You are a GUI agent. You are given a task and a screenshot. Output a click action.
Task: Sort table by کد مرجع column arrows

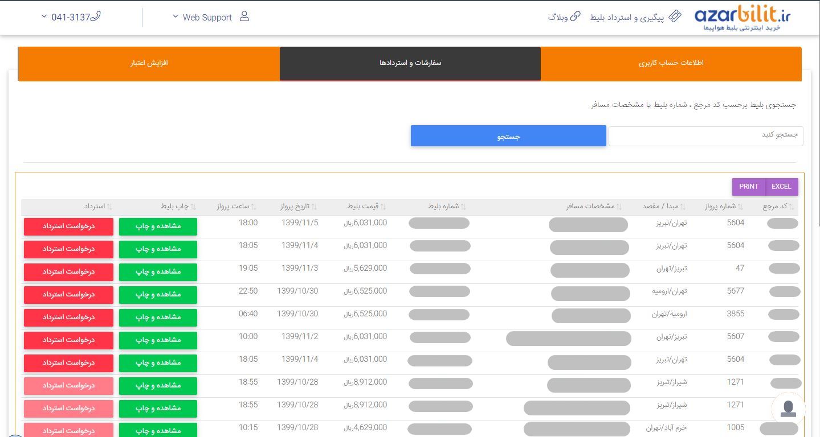point(792,207)
